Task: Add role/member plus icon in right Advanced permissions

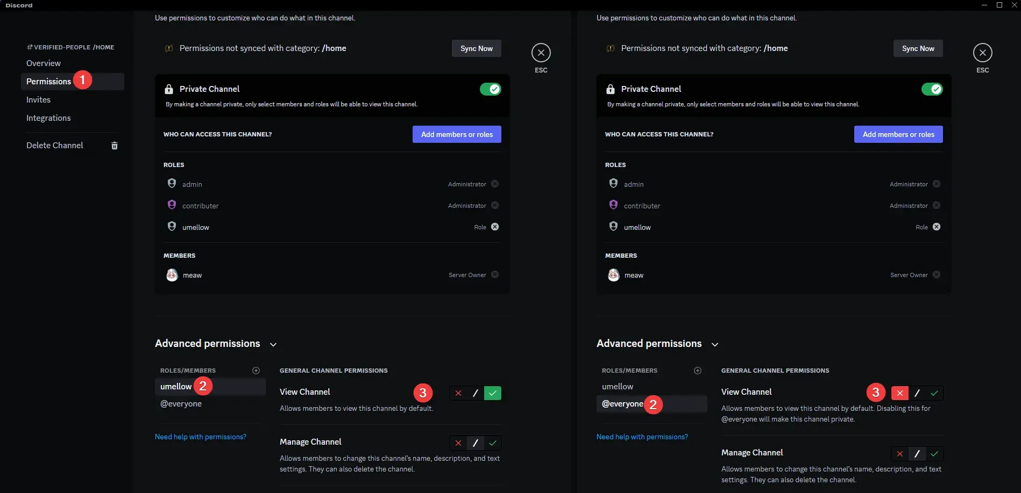Action: point(698,371)
